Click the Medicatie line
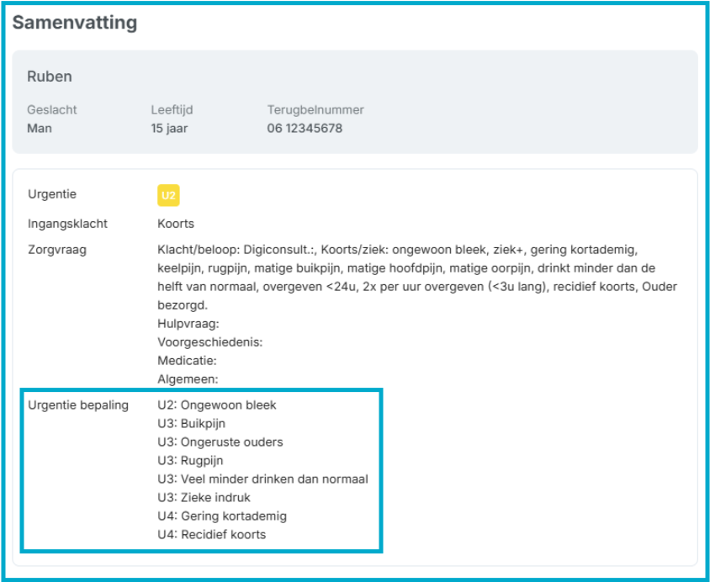 click(x=187, y=361)
